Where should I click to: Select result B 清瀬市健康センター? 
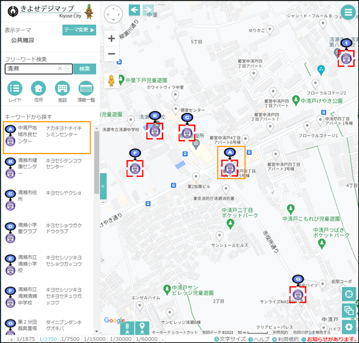[47, 167]
